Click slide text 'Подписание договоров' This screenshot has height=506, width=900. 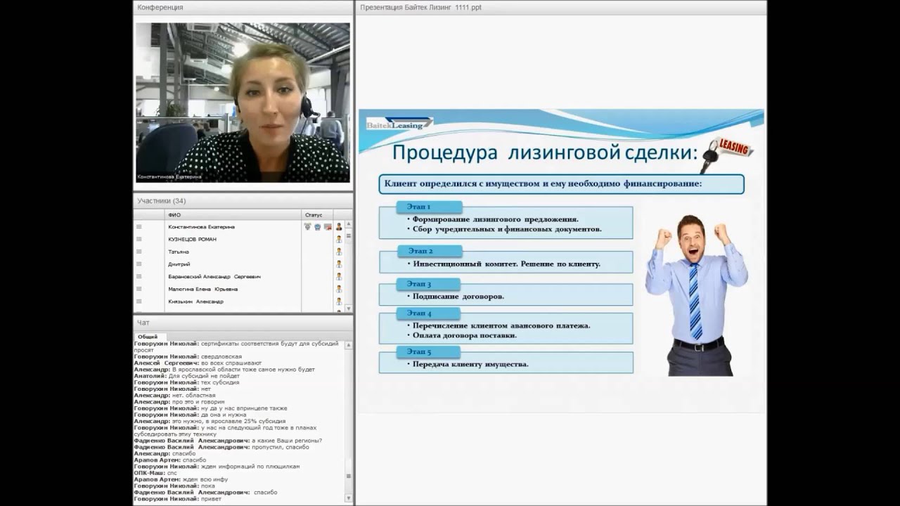[458, 297]
